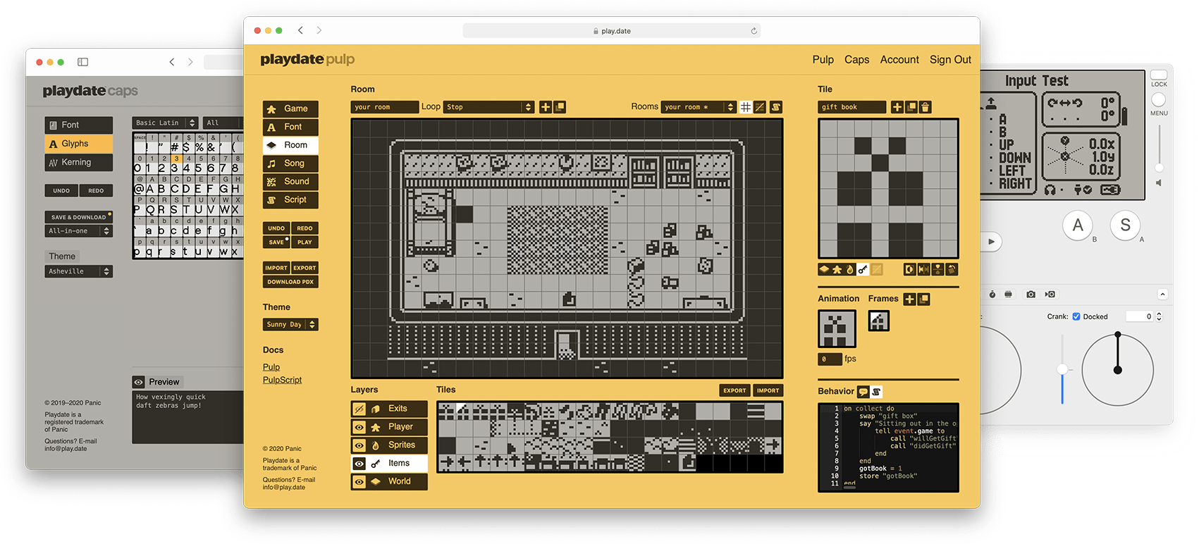
Task: Open the Sunny Day theme dropdown
Action: pos(290,325)
